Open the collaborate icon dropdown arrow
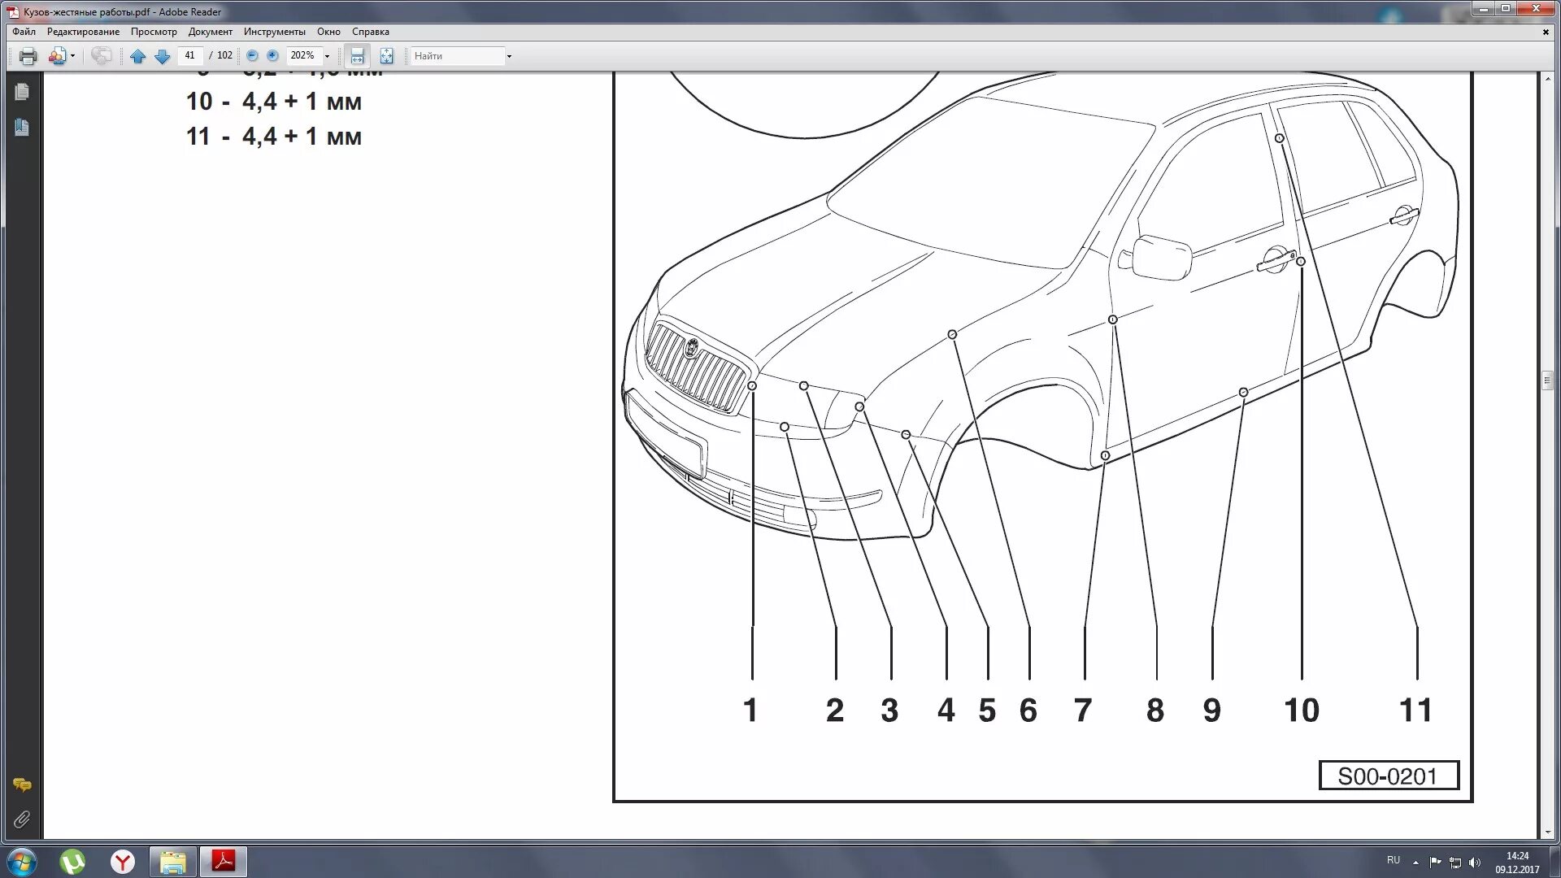The image size is (1561, 878). click(x=73, y=56)
